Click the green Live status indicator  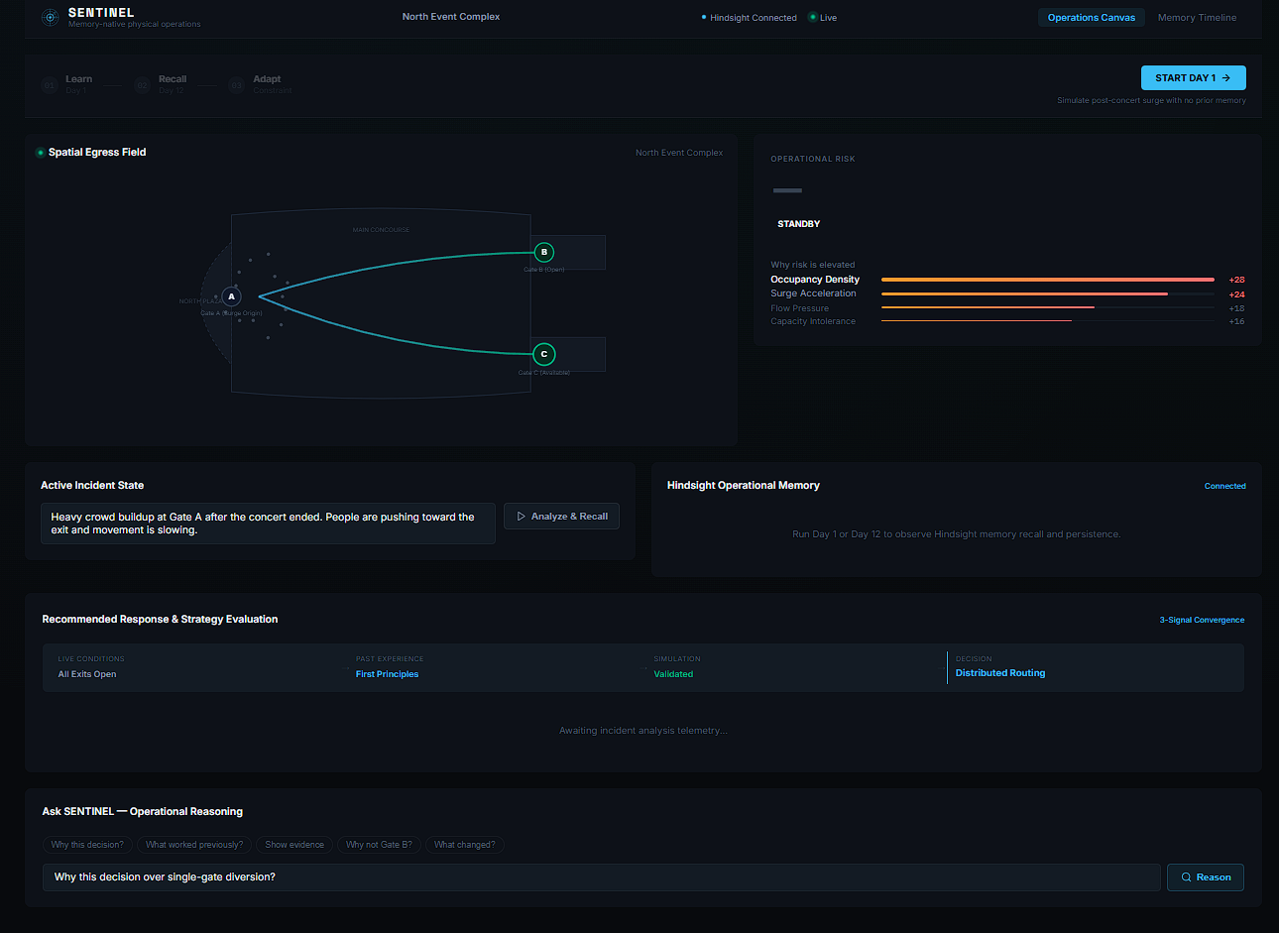tap(813, 17)
